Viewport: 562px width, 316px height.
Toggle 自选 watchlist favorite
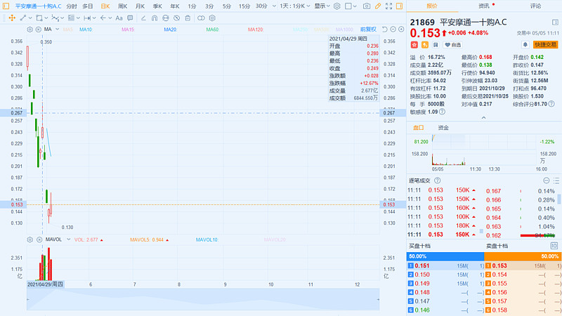[x=452, y=44]
